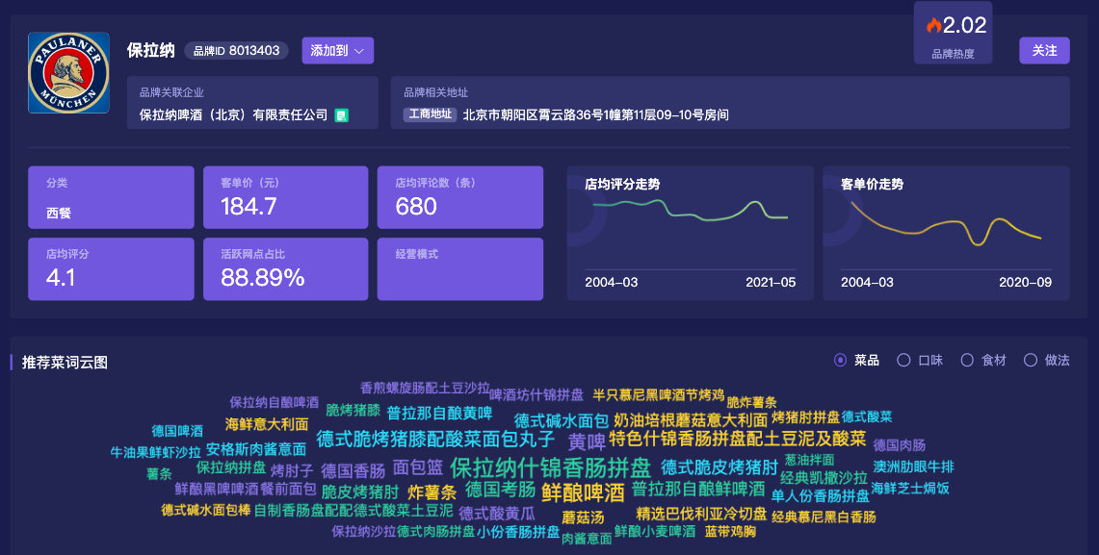This screenshot has width=1099, height=555.
Task: Click the 德式脆皮烤猪肘 word
Action: (720, 467)
